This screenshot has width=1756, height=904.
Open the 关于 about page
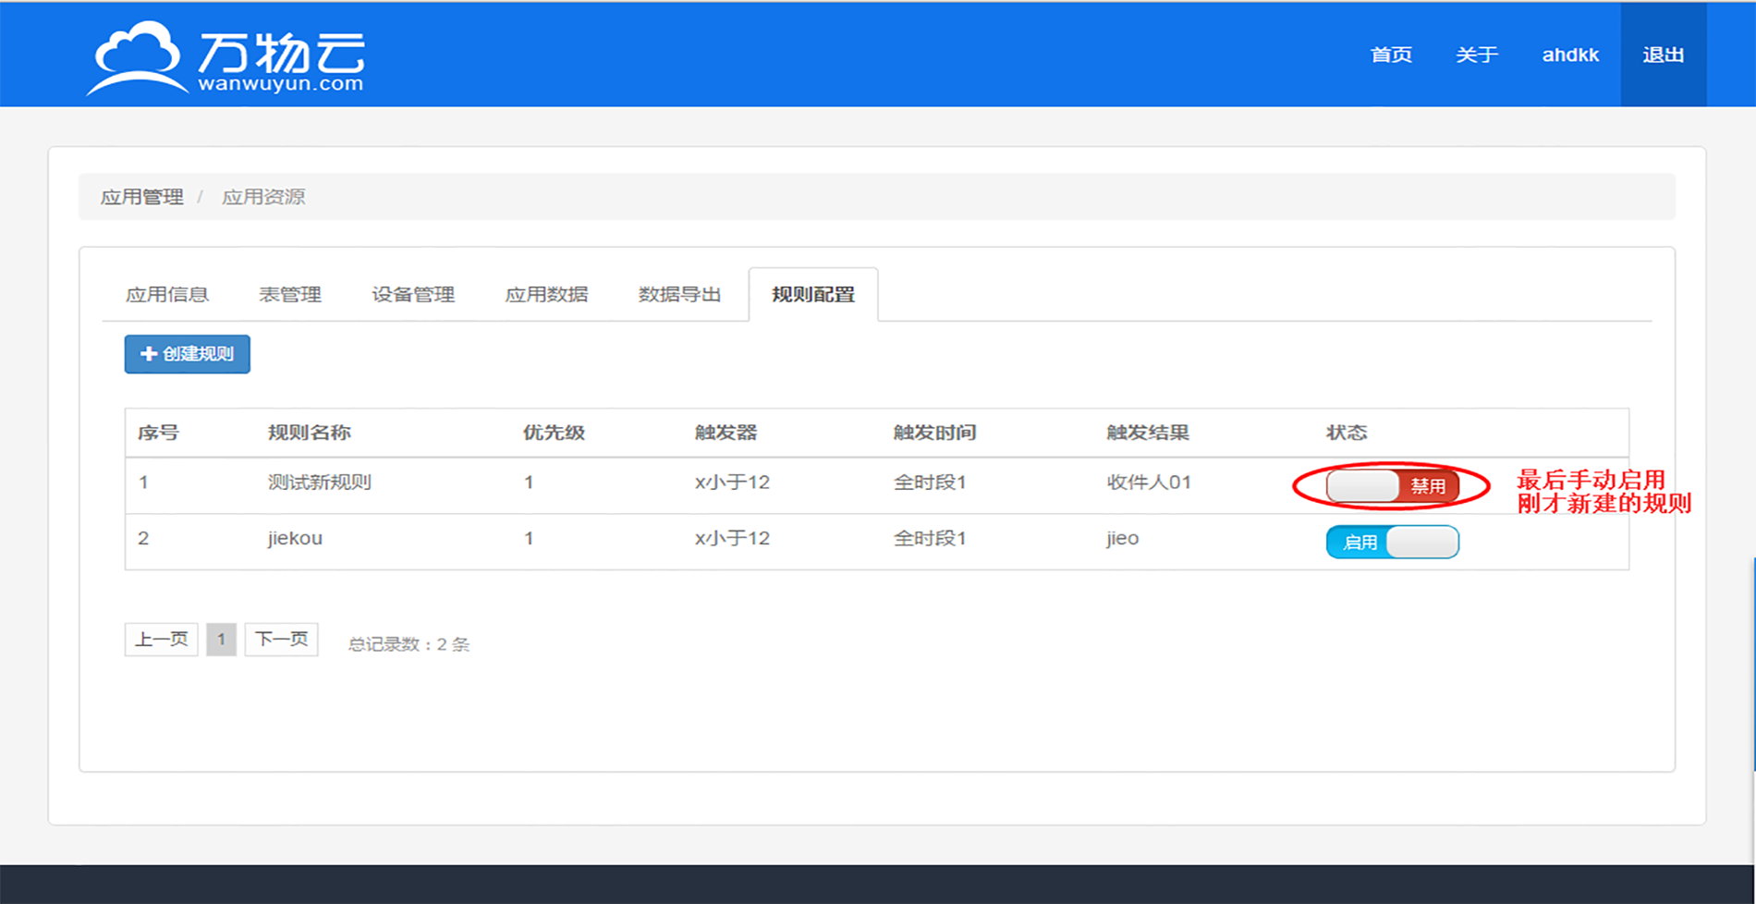[x=1477, y=55]
